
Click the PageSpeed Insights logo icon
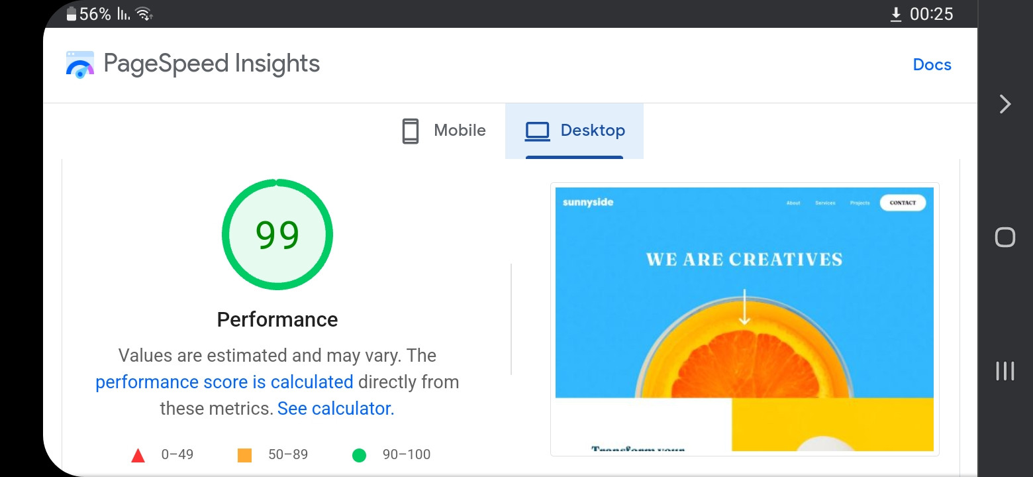pos(80,64)
